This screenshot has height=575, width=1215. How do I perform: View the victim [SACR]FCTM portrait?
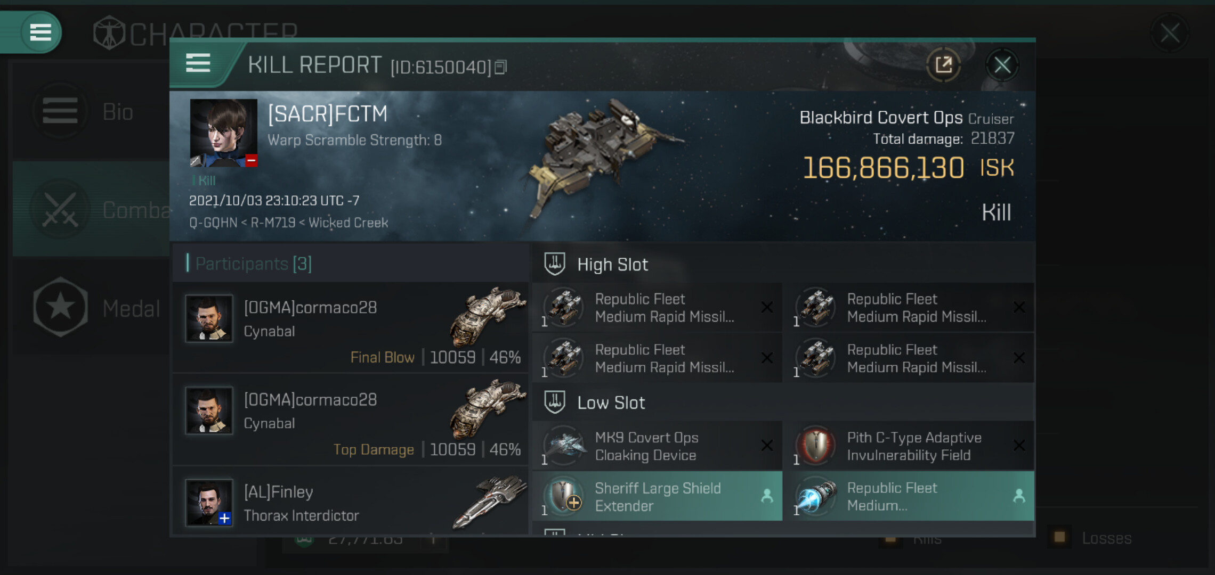223,133
